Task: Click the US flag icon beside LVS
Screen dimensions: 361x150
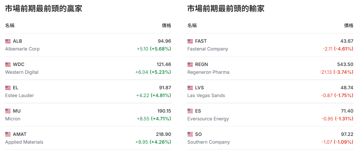Action: point(190,88)
